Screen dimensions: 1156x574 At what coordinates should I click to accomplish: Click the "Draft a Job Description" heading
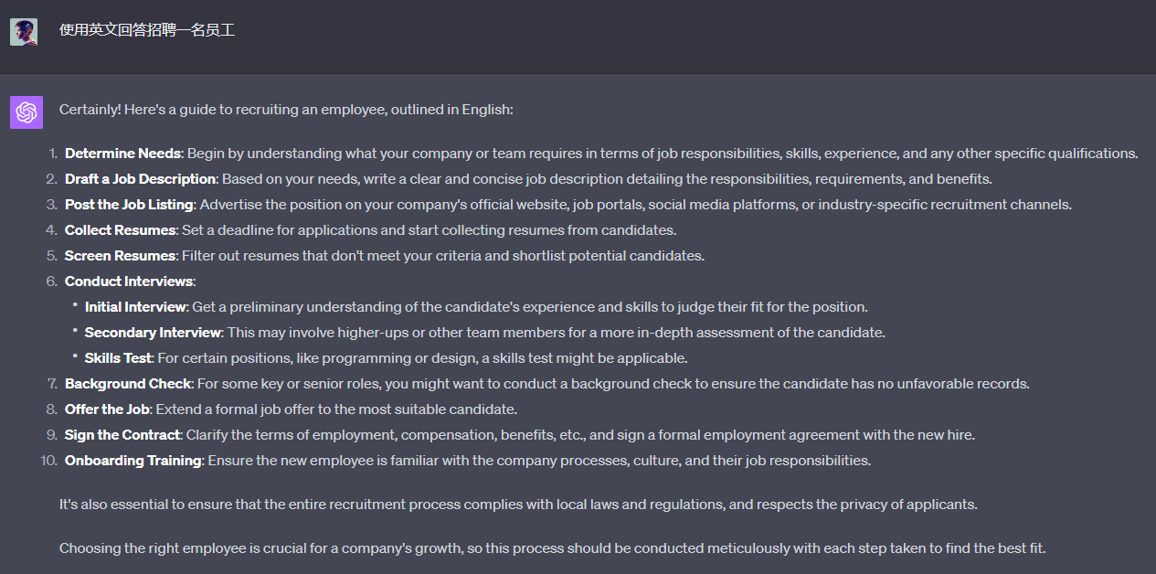140,179
